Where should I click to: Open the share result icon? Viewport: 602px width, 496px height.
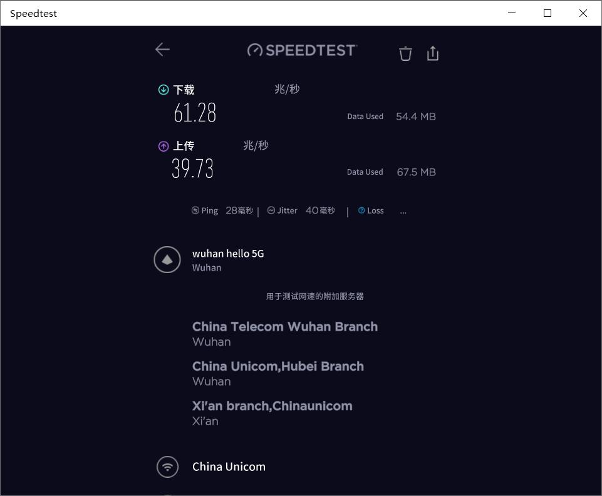coord(432,53)
